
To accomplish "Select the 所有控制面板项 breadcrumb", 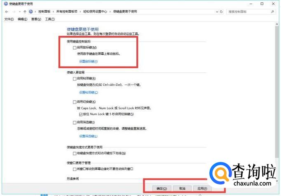I will point(67,12).
